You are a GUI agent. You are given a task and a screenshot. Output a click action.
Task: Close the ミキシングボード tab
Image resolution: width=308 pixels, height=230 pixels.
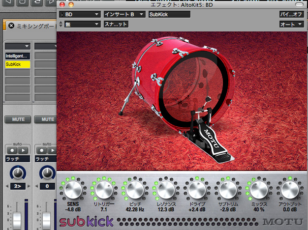point(11,26)
